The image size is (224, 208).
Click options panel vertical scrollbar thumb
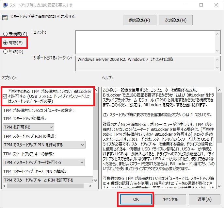(x=96, y=131)
